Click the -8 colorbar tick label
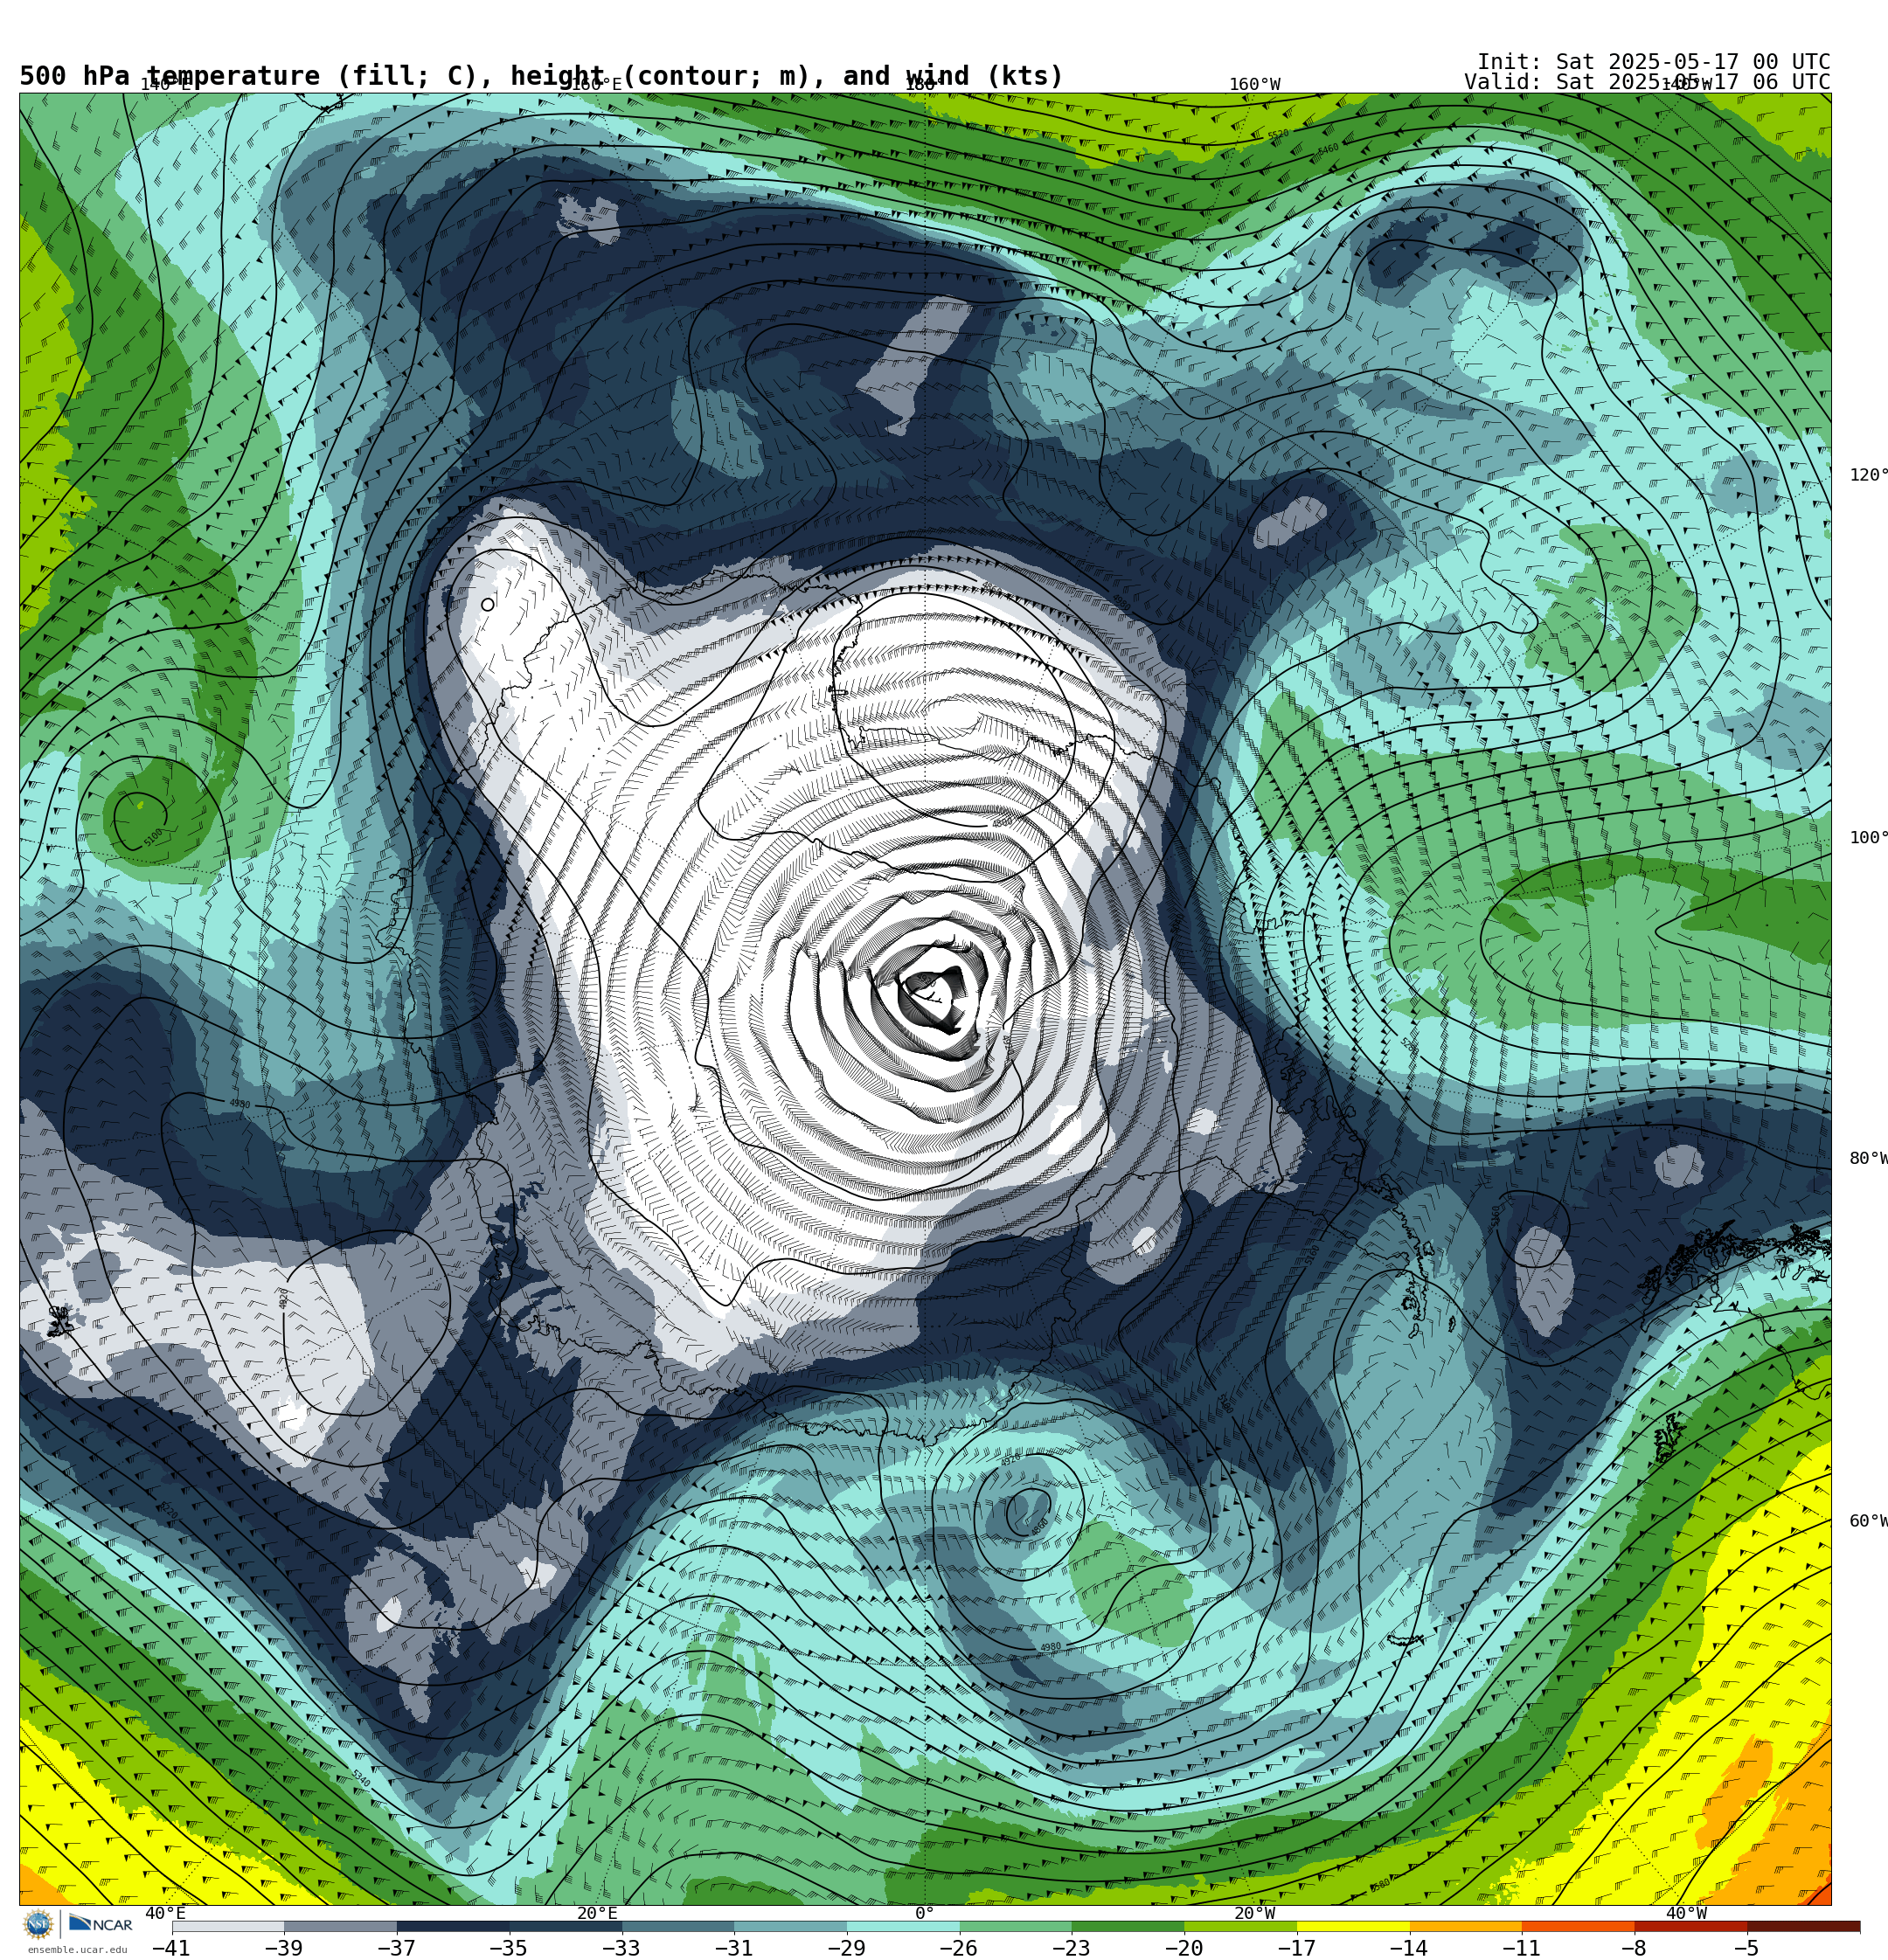This screenshot has height=1960, width=1888. pyautogui.click(x=1634, y=1948)
